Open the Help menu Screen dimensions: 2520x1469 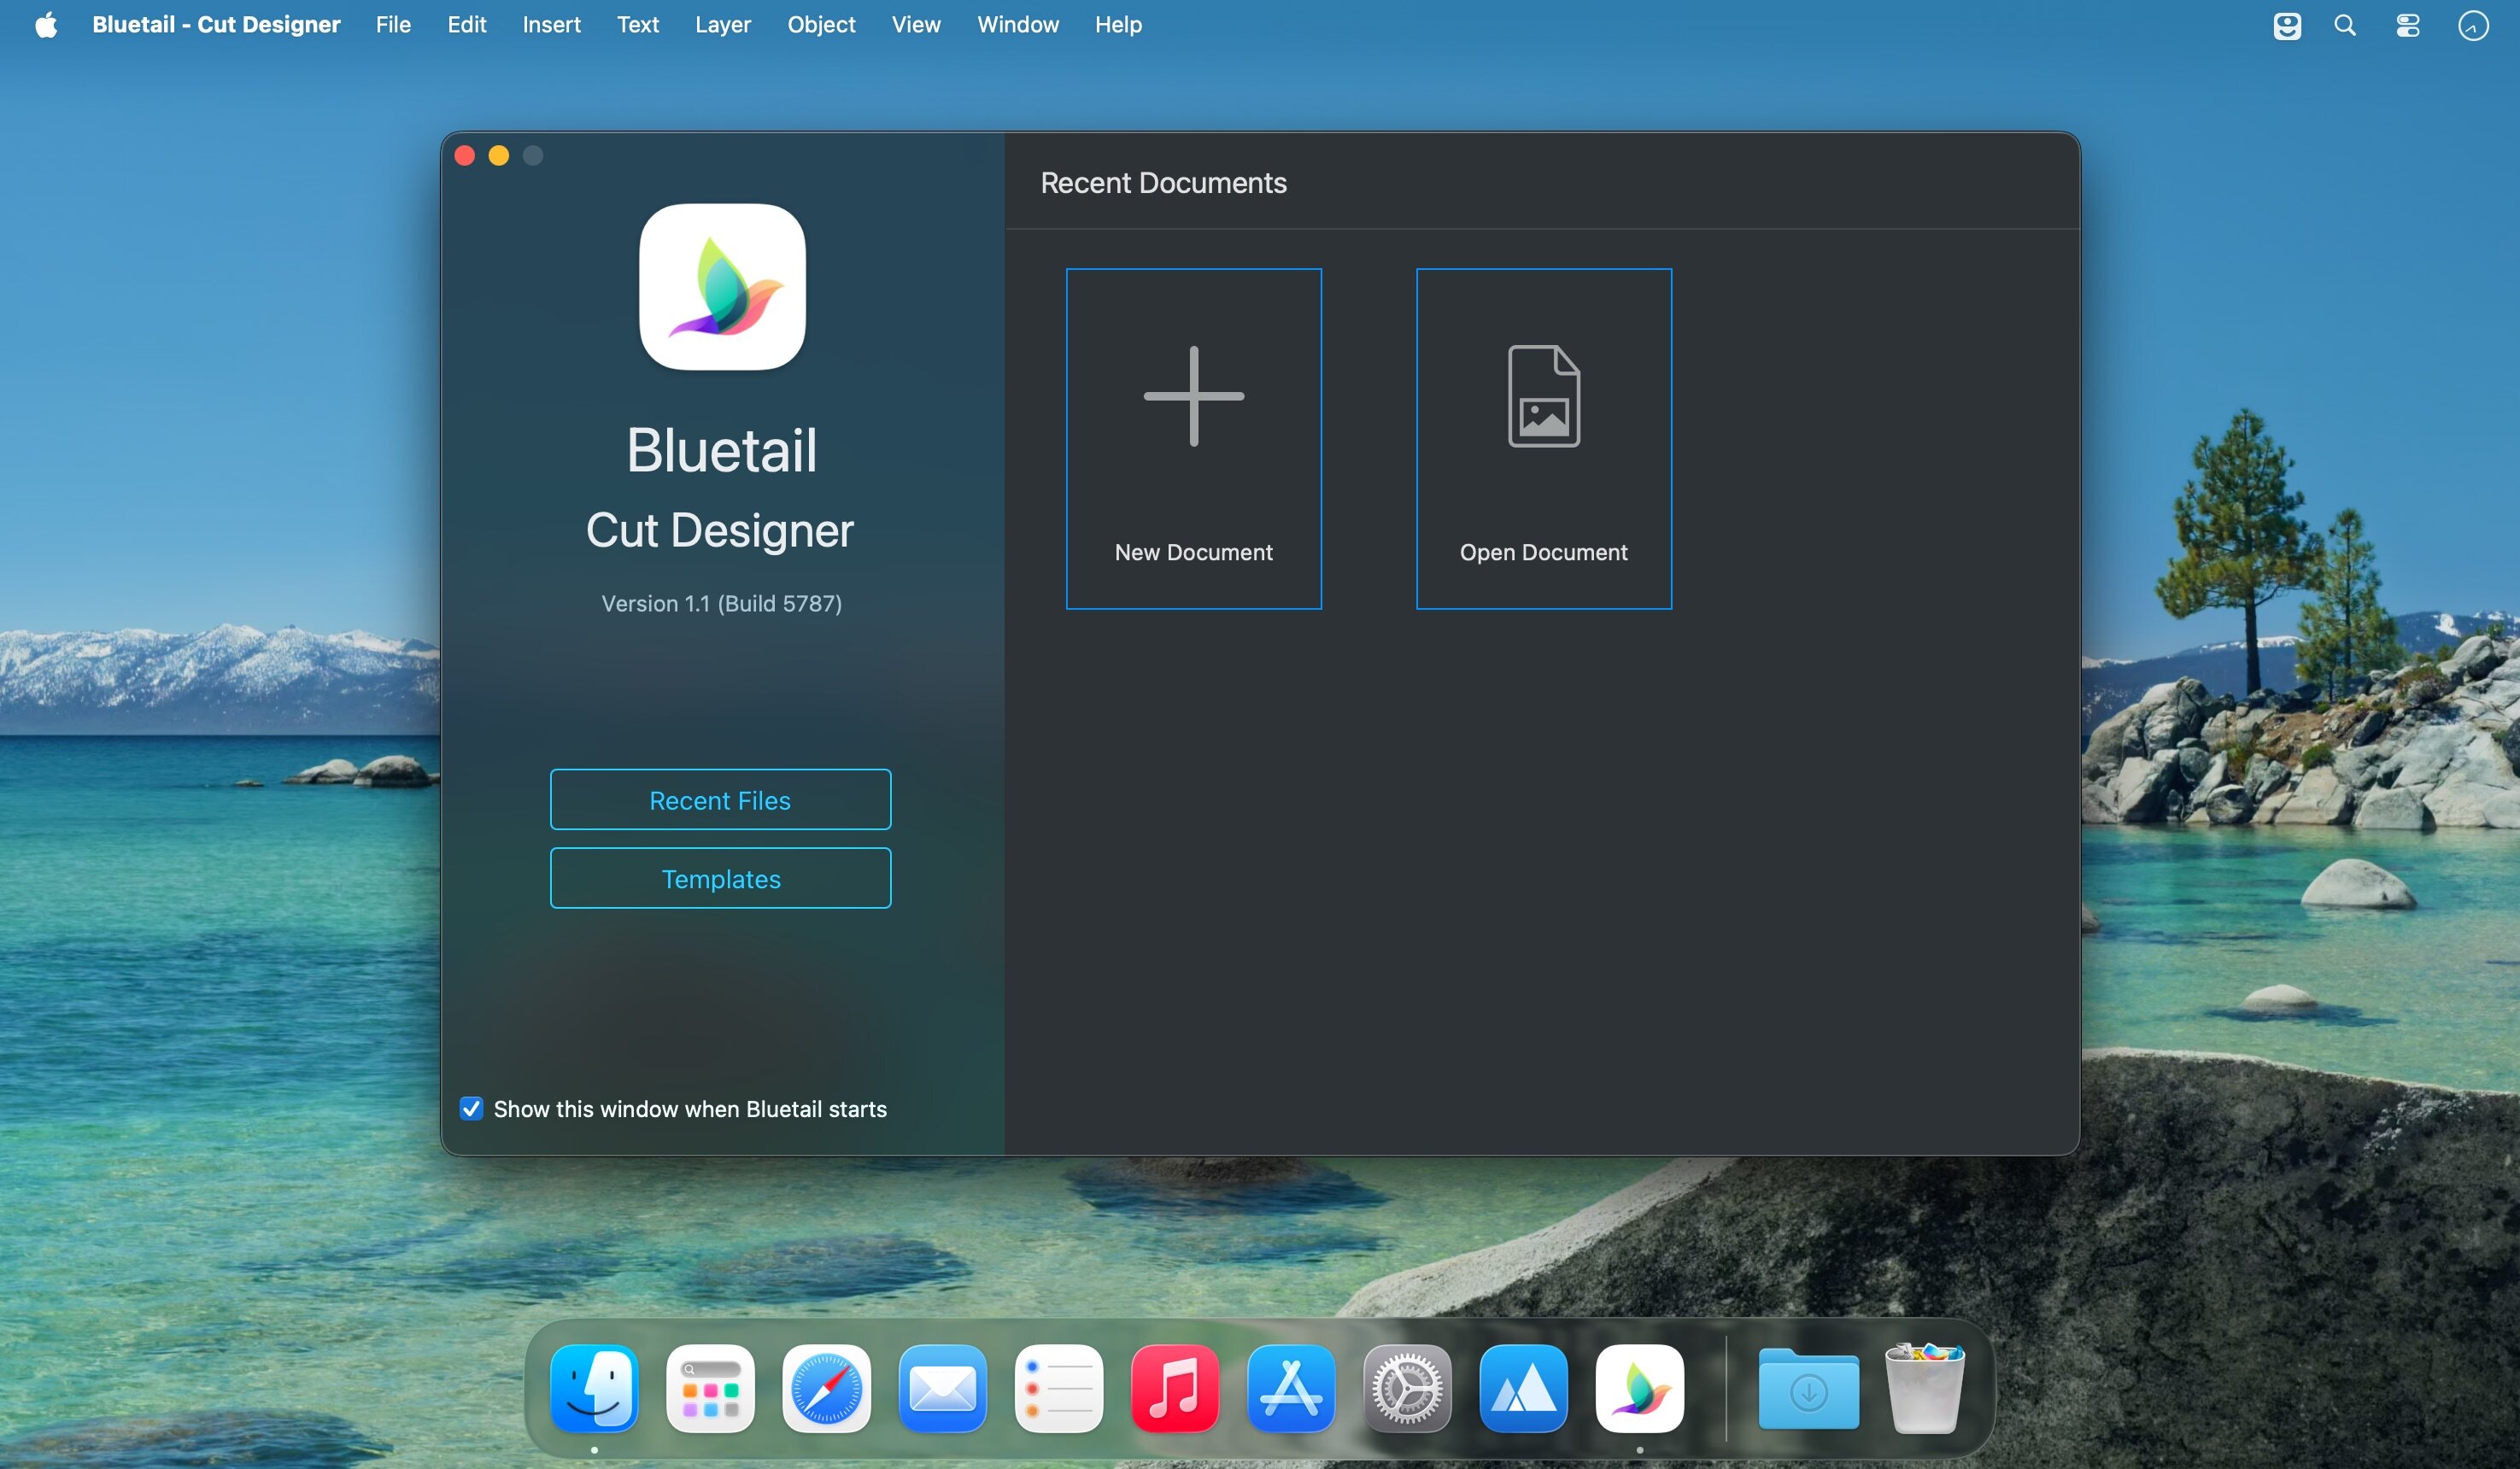point(1118,24)
